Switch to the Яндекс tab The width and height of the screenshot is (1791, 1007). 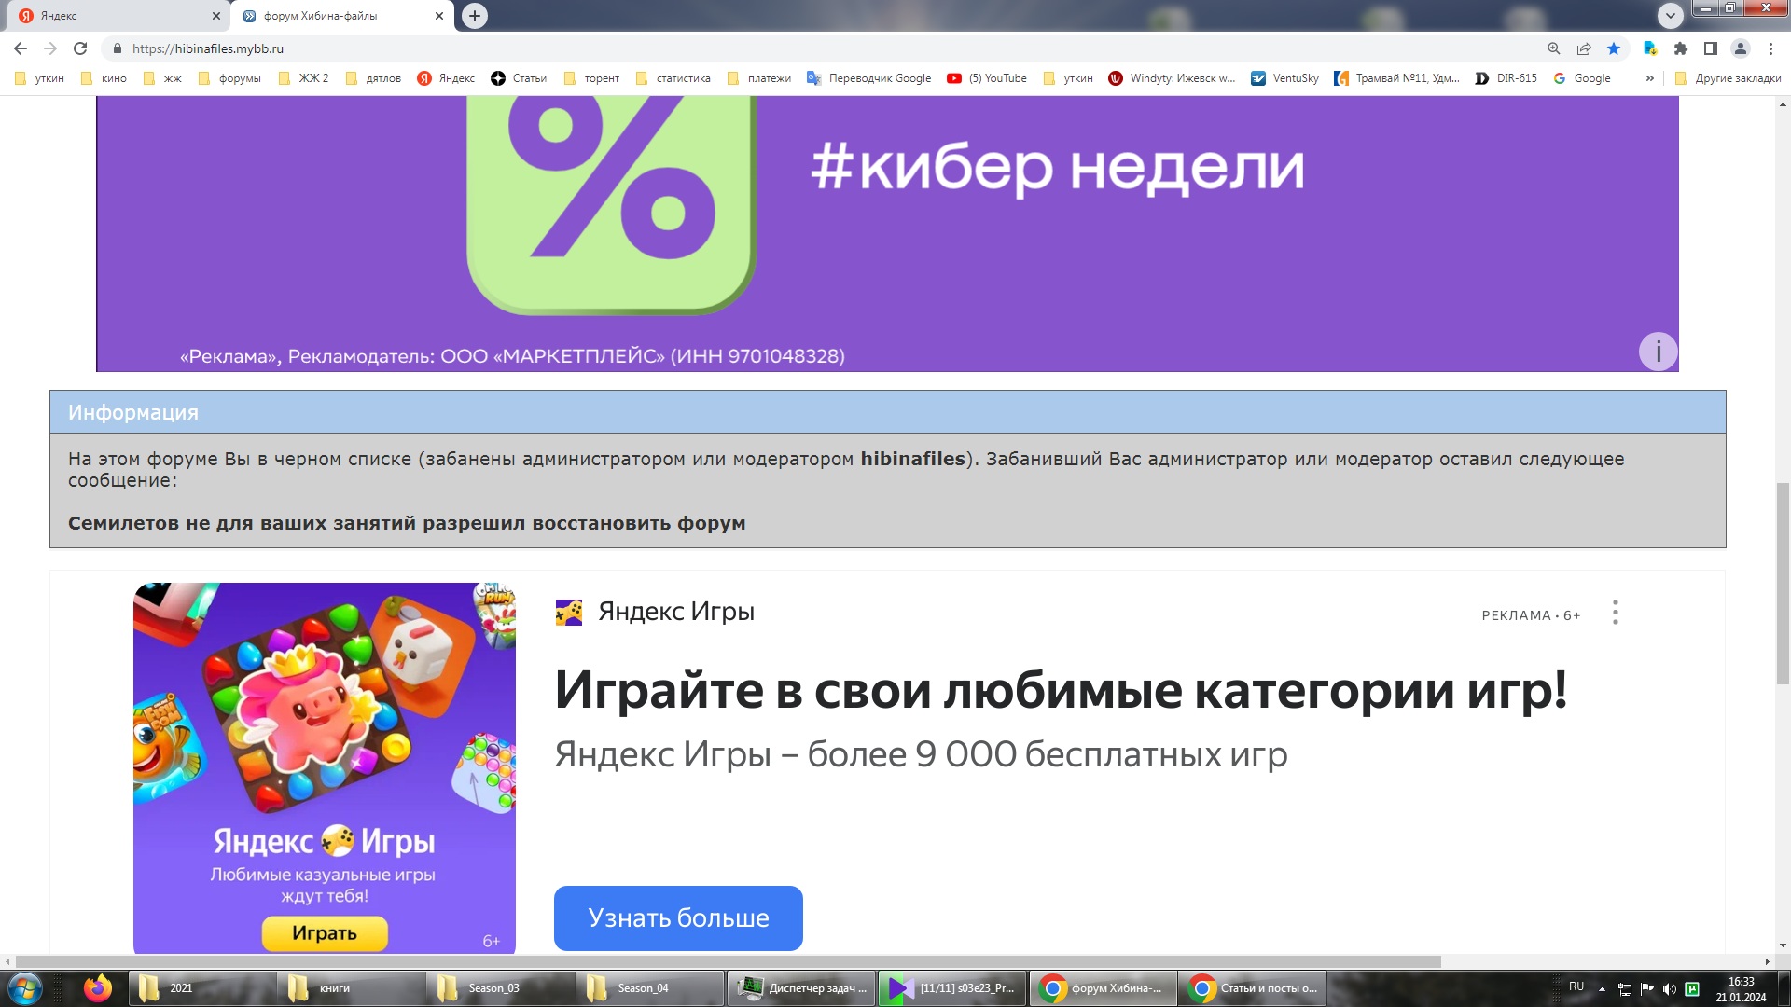pos(117,16)
